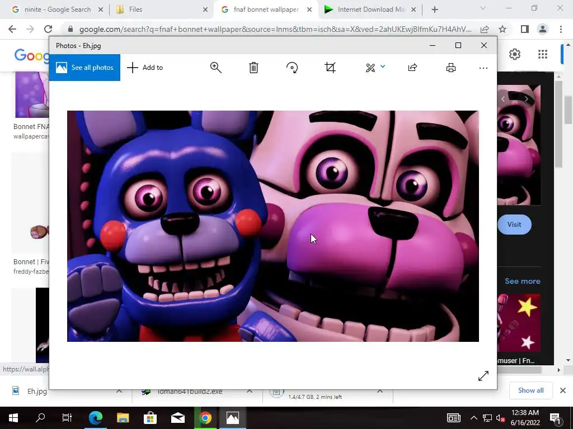Show hidden system tray icons

pyautogui.click(x=473, y=418)
